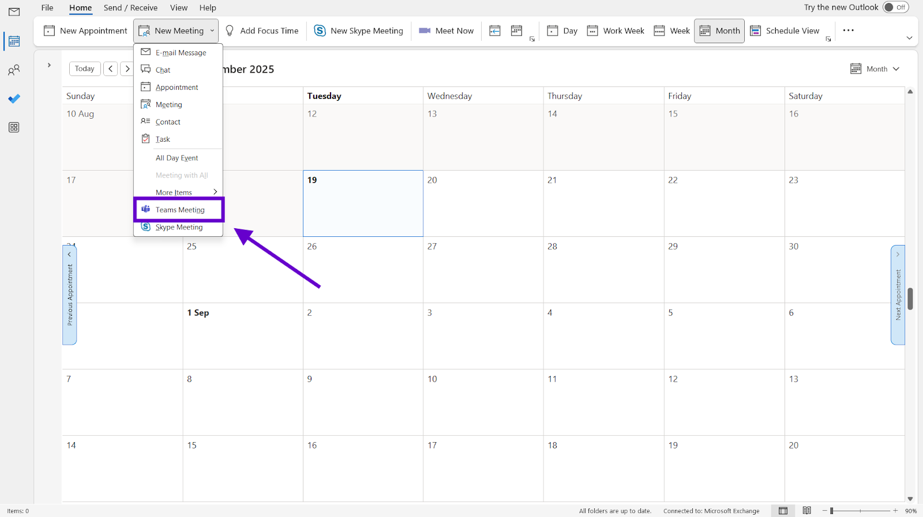Image resolution: width=923 pixels, height=517 pixels.
Task: Start a New Skype Meeting
Action: pyautogui.click(x=358, y=31)
